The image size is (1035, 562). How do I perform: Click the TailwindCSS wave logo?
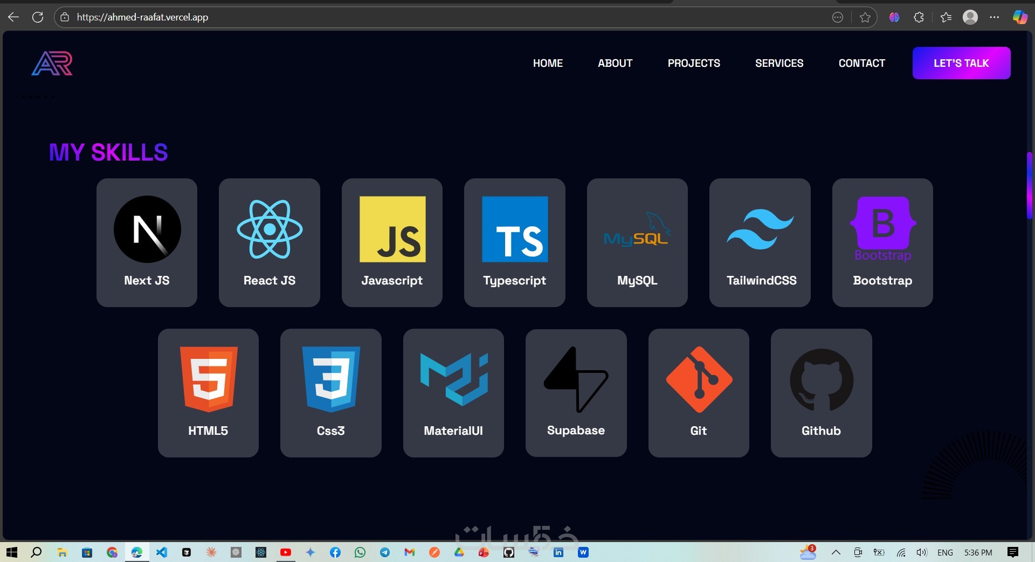coord(760,229)
